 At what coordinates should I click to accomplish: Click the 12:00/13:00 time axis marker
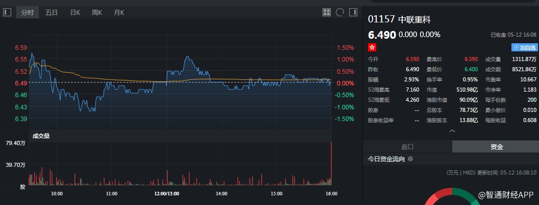[x=166, y=193]
